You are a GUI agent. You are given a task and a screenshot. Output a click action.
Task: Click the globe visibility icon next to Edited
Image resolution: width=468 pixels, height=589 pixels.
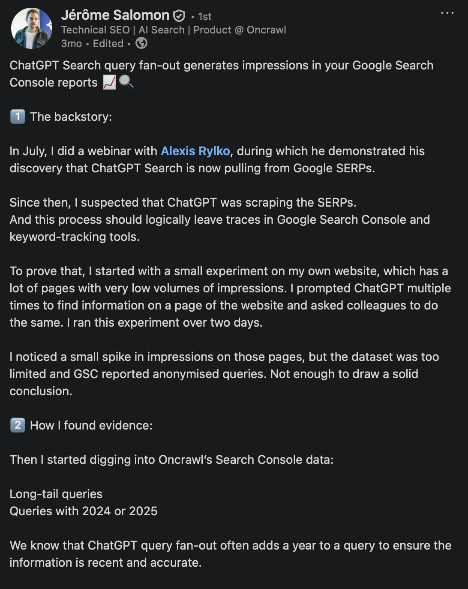tap(141, 43)
